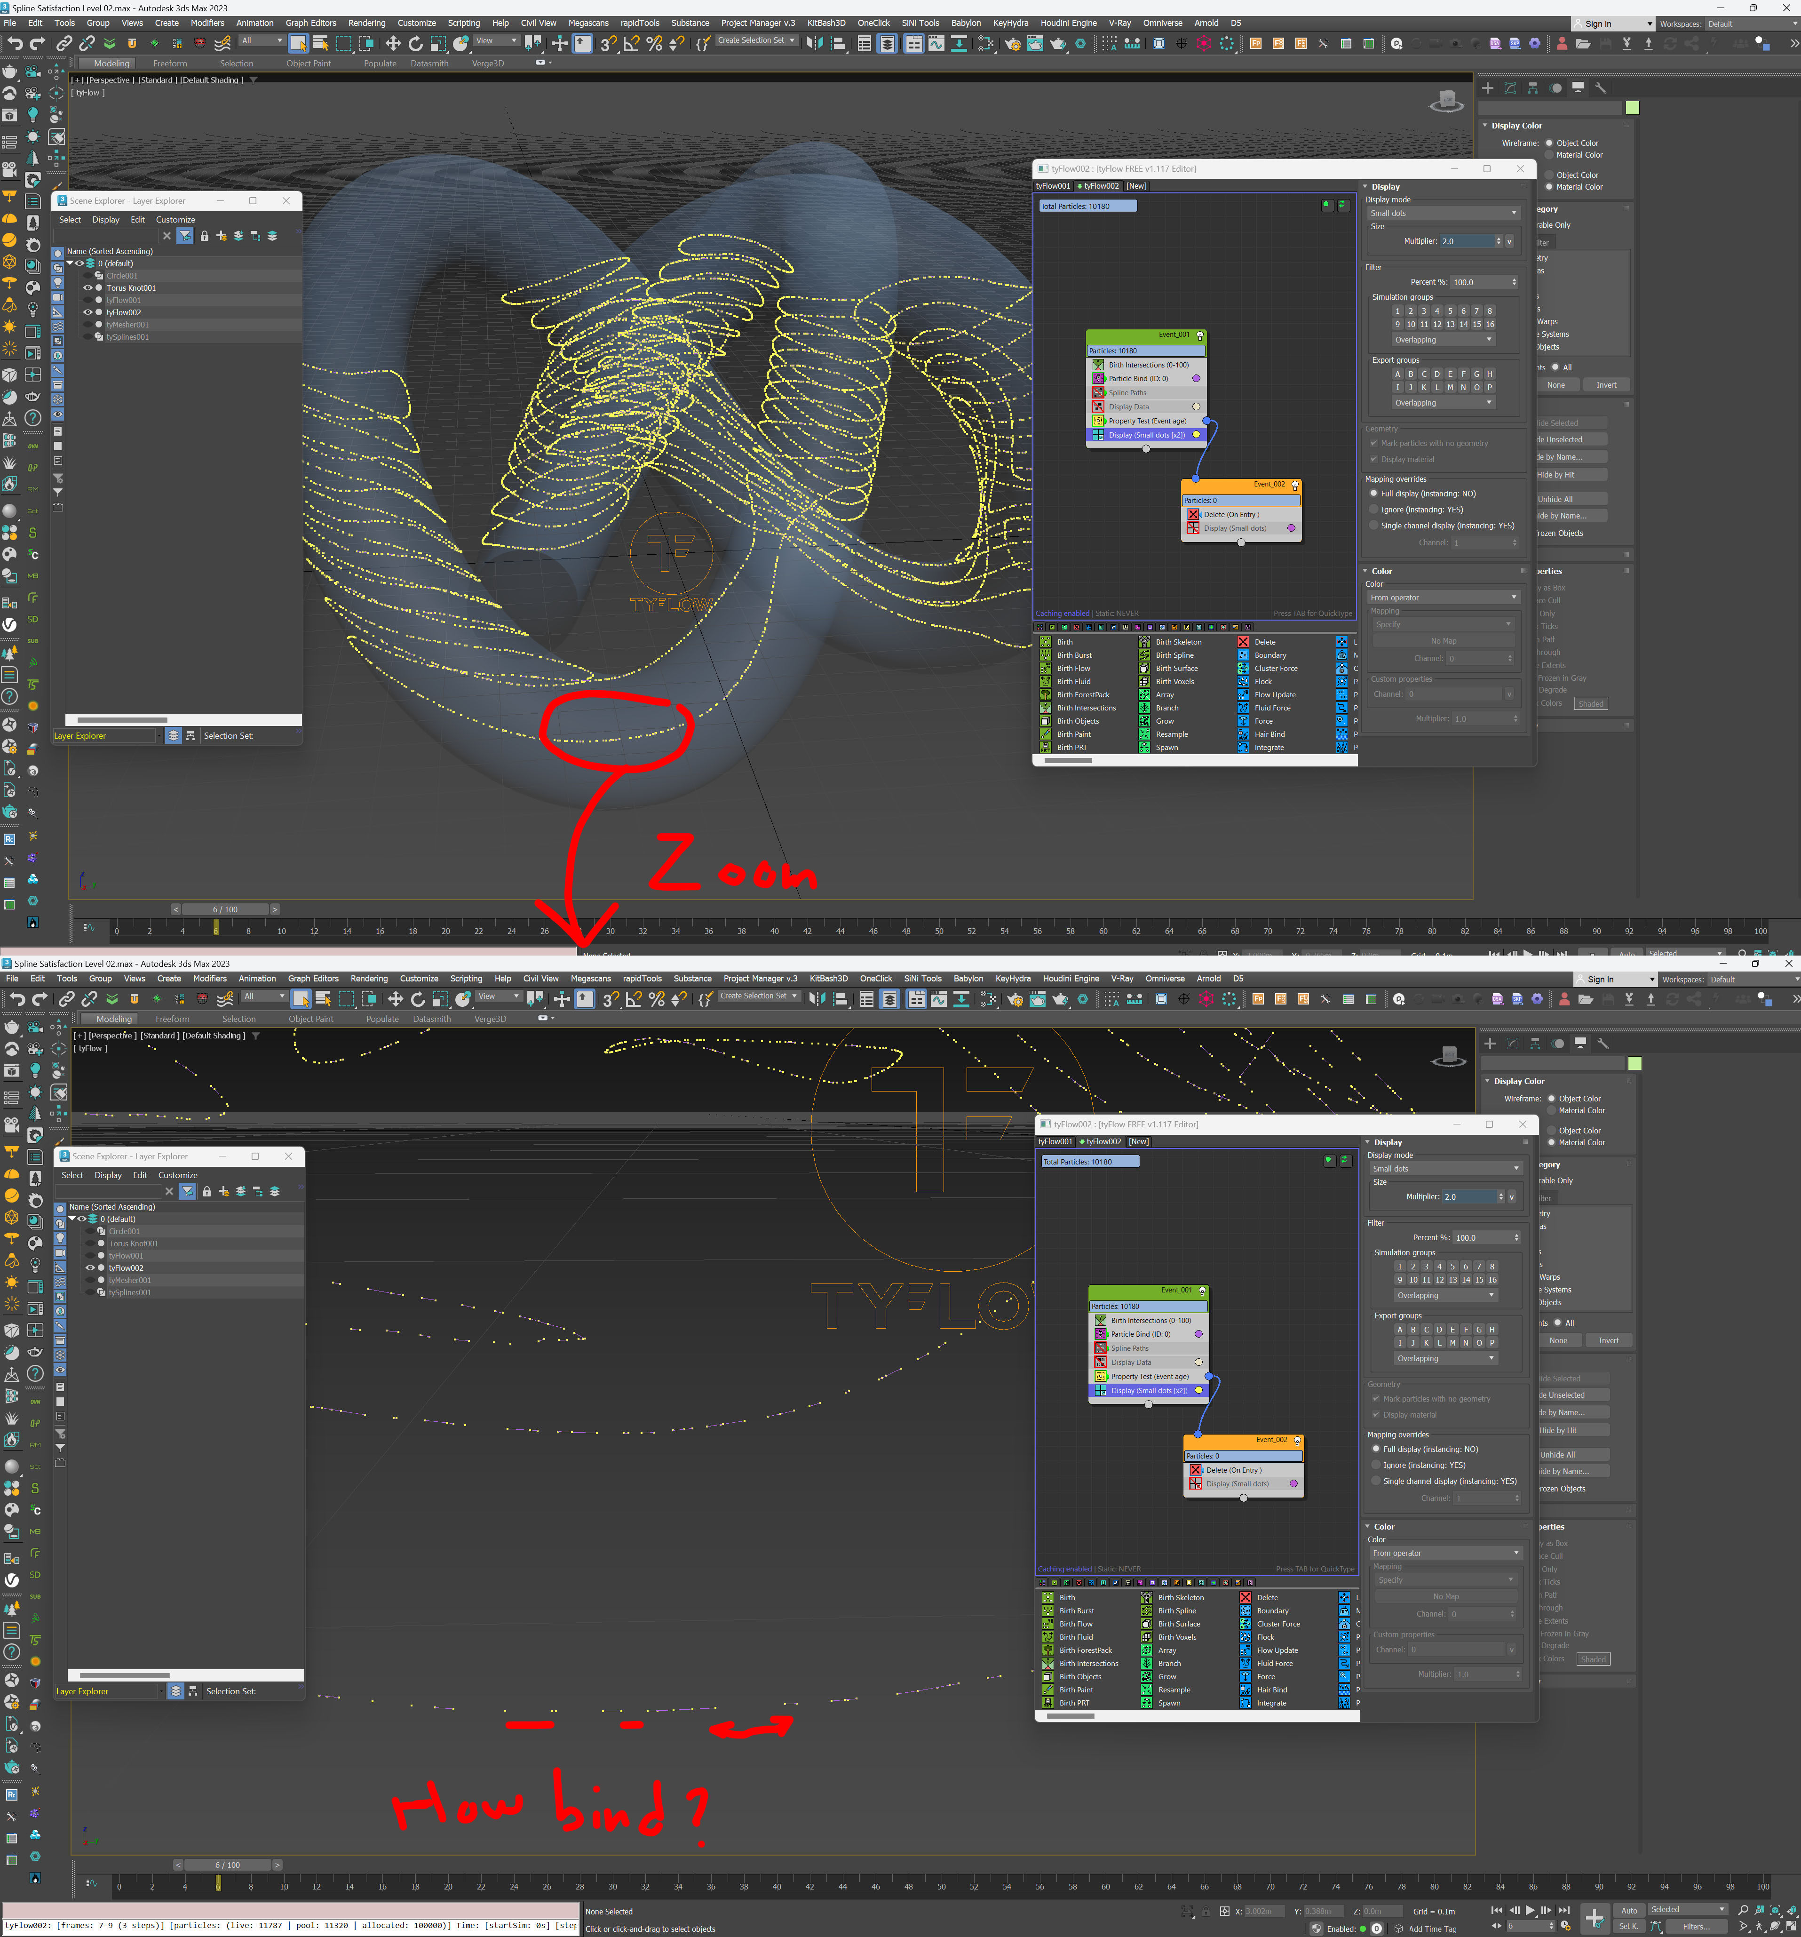1801x1937 pixels.
Task: Select Ignore (instancing: YES) radio, bottom editor
Action: (1375, 1465)
